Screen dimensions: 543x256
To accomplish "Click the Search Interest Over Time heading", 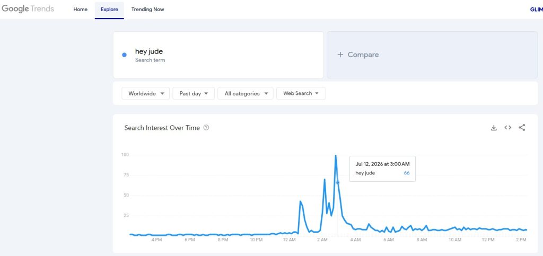I will point(162,128).
